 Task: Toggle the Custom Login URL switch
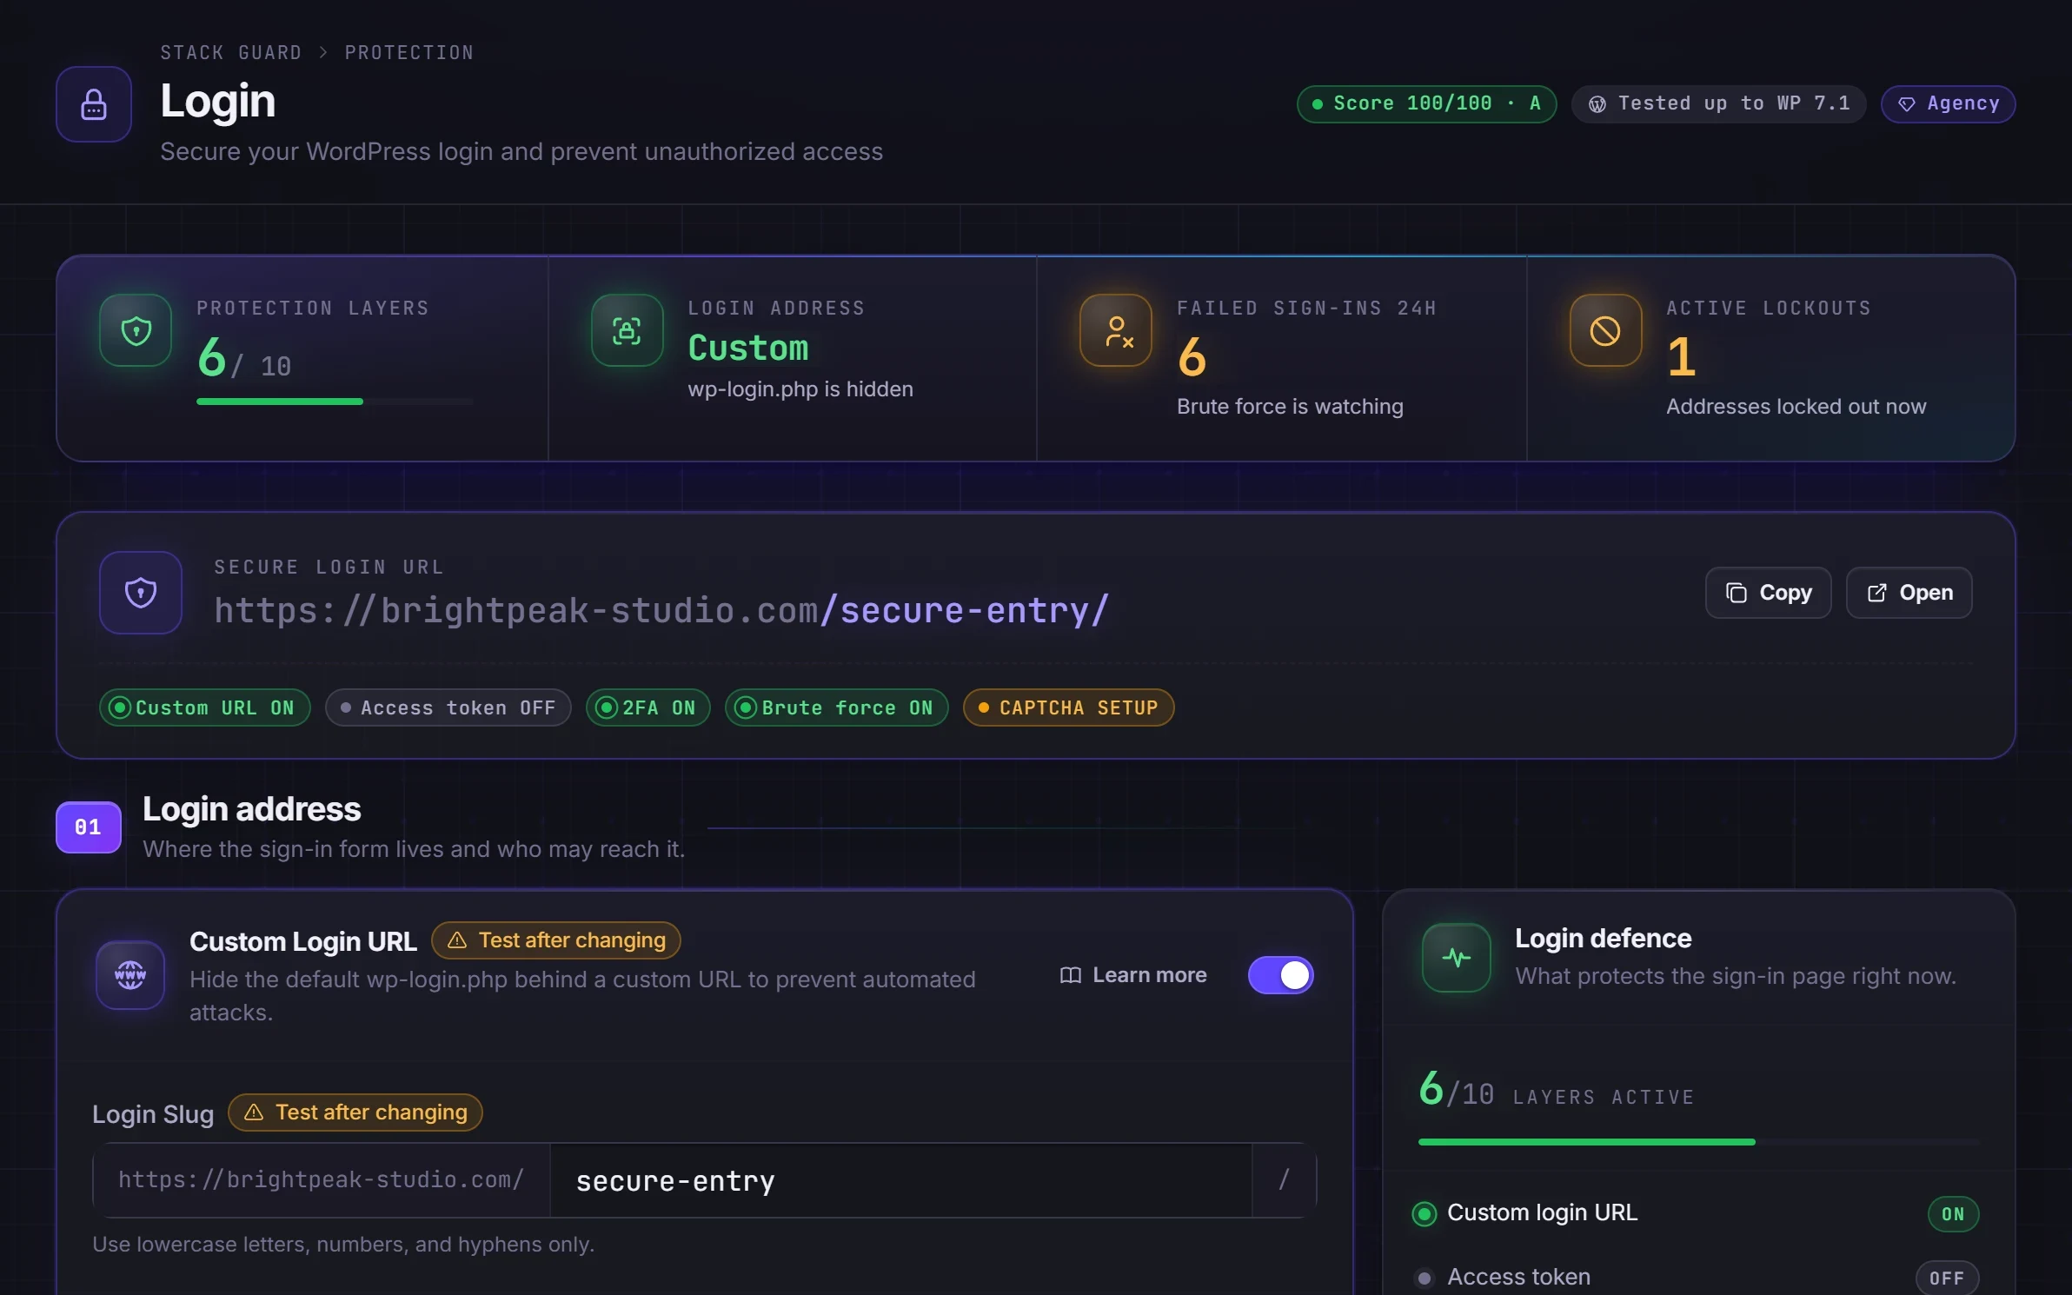tap(1281, 975)
